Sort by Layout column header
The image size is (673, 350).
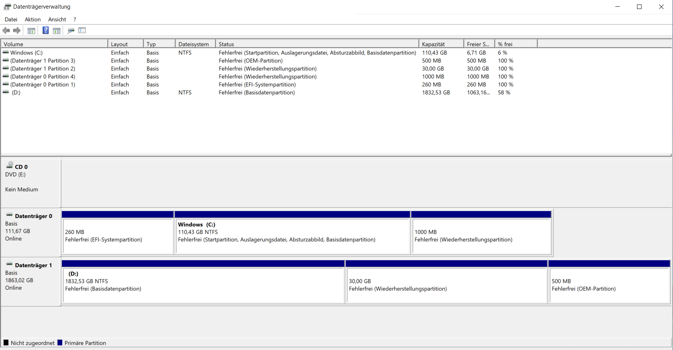126,44
